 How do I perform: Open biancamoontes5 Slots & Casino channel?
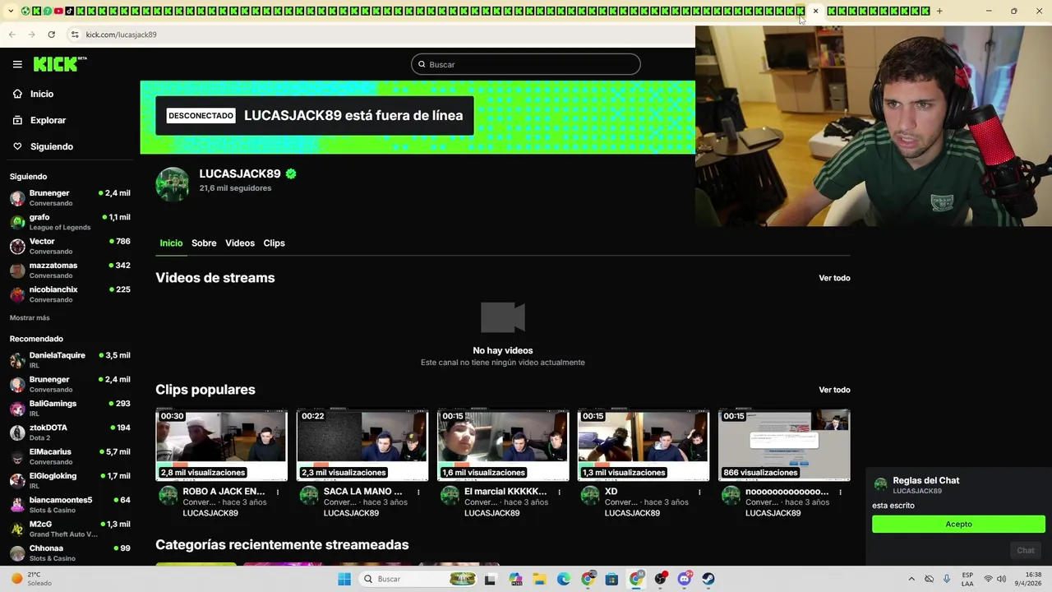[70, 505]
